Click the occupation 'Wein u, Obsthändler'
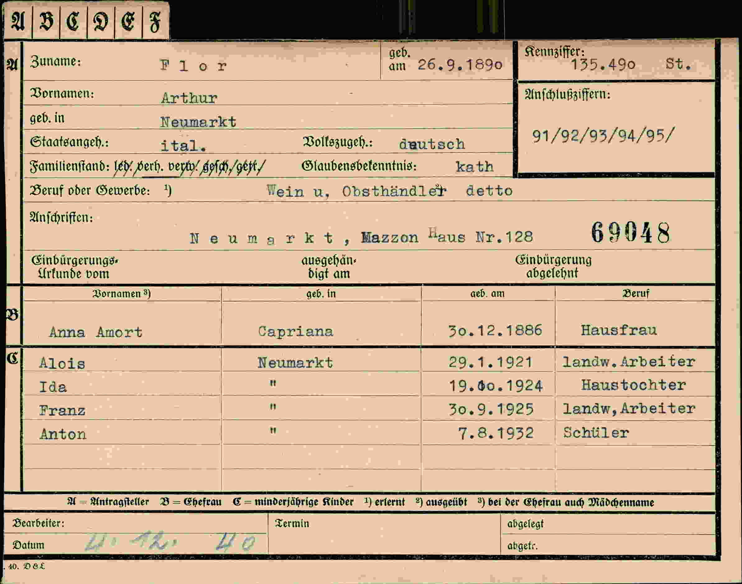The height and width of the screenshot is (584, 742). point(356,191)
